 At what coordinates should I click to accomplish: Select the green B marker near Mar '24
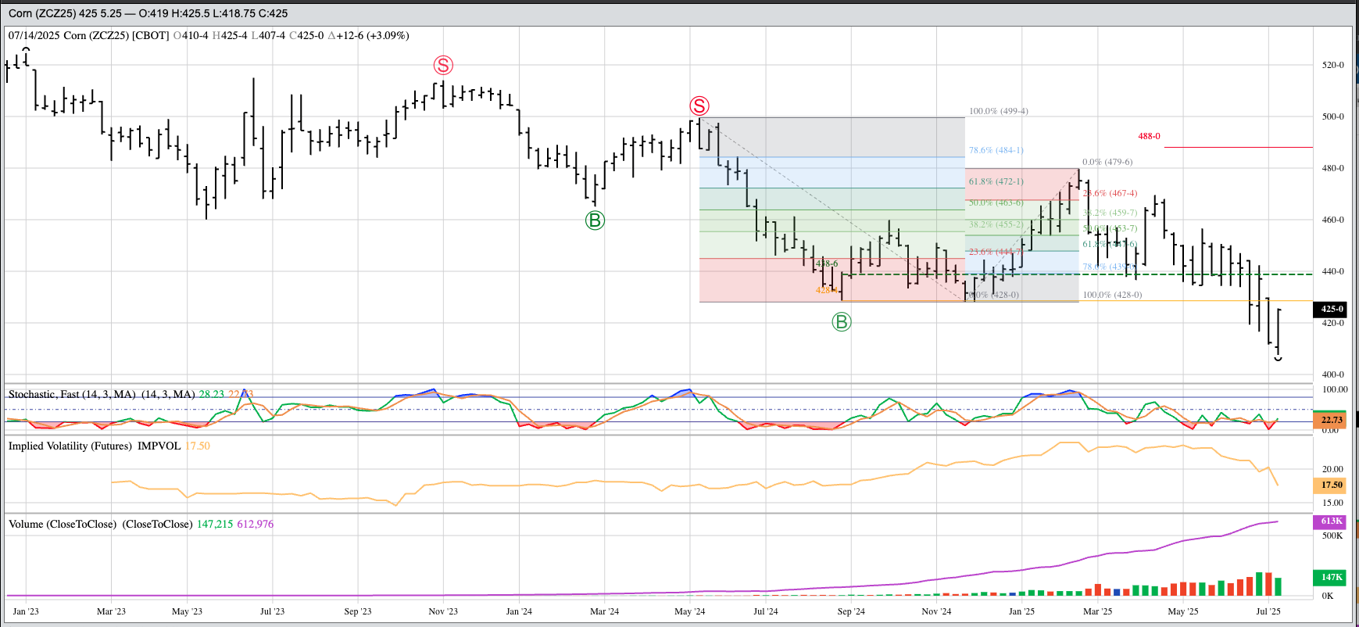coord(595,220)
